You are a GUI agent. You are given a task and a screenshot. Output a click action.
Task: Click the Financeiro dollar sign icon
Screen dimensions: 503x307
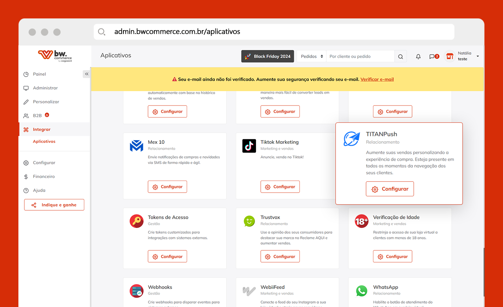tap(26, 176)
